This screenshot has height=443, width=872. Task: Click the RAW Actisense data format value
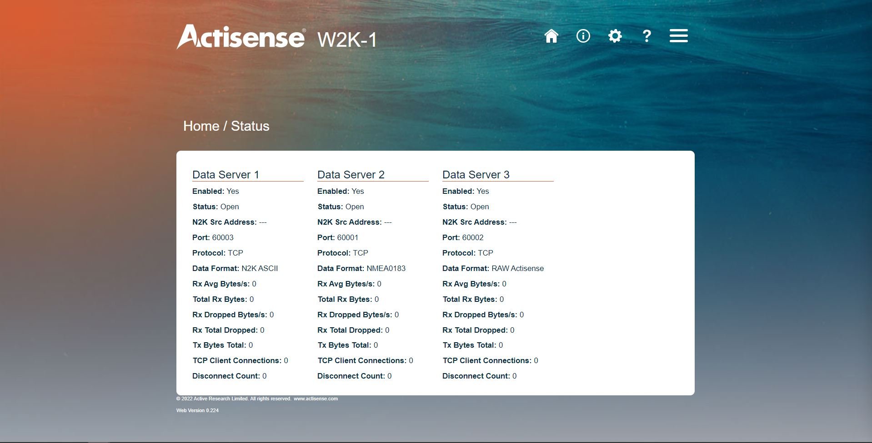click(517, 268)
